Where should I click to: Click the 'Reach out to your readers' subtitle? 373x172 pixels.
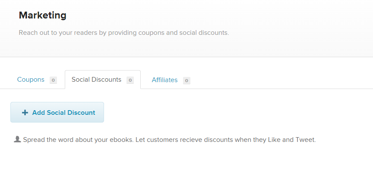pyautogui.click(x=124, y=33)
